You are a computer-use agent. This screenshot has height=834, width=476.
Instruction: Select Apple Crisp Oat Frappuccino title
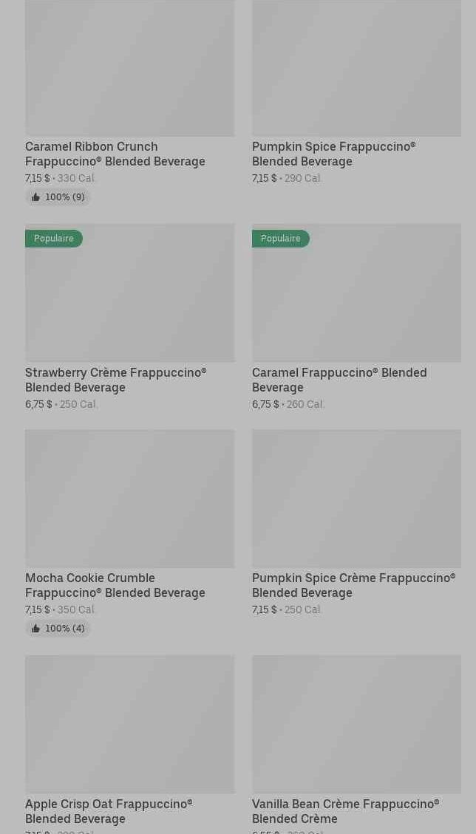[x=109, y=811]
